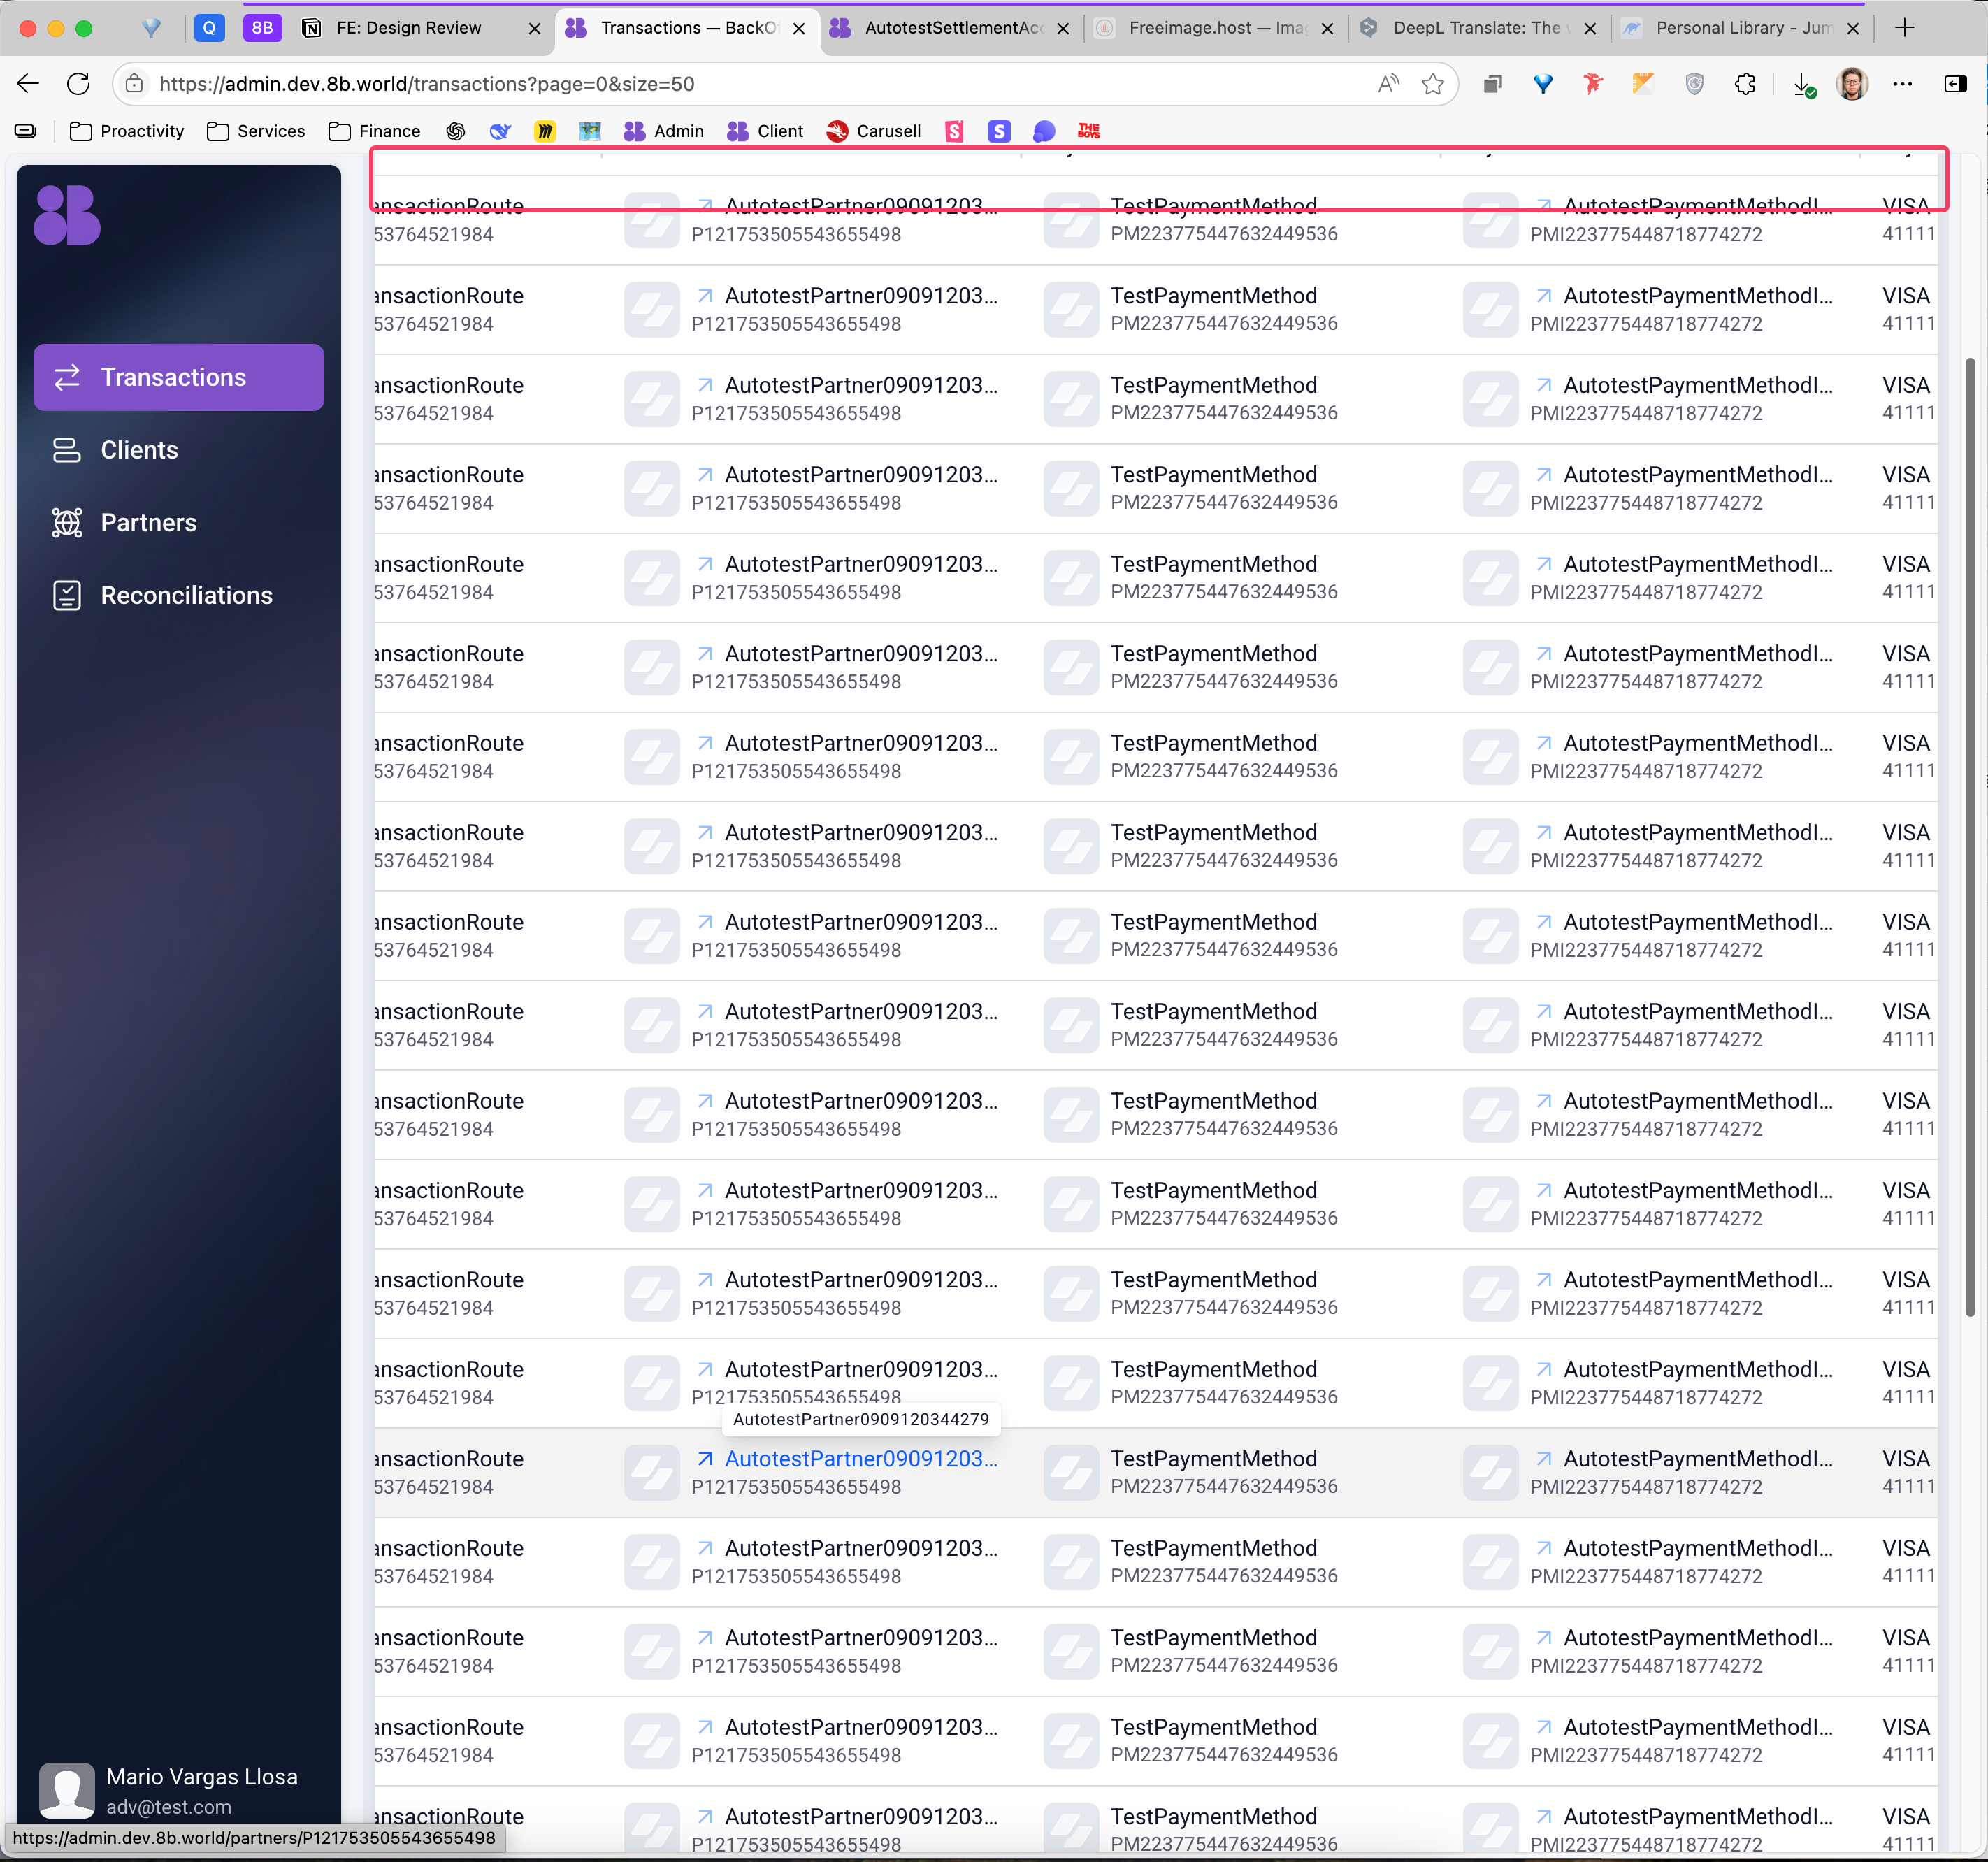This screenshot has width=1988, height=1862.
Task: Reload the current page
Action: pos(78,84)
